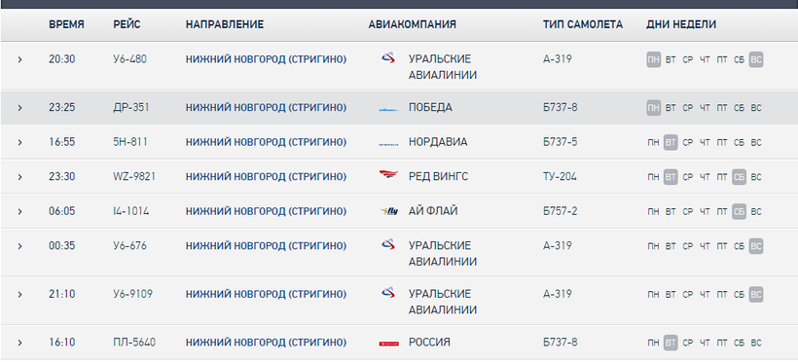Sort by the ВРЕМЯ column header

[67, 24]
